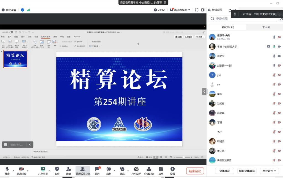Toggle microphone for participant 薄立军
The image size is (283, 178).
coord(274,56)
